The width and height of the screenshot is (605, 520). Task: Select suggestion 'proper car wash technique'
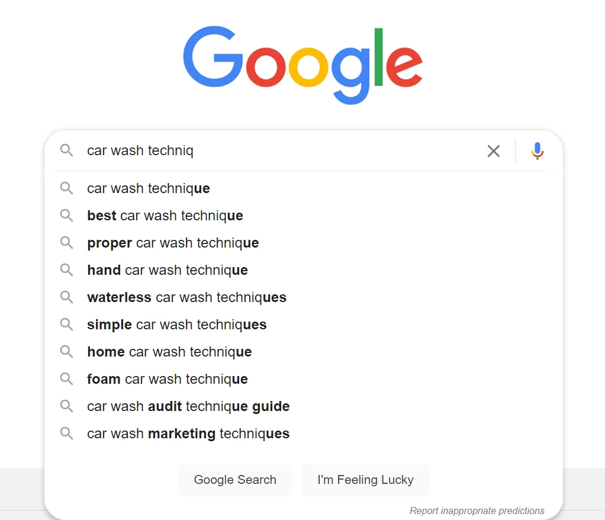tap(303, 243)
